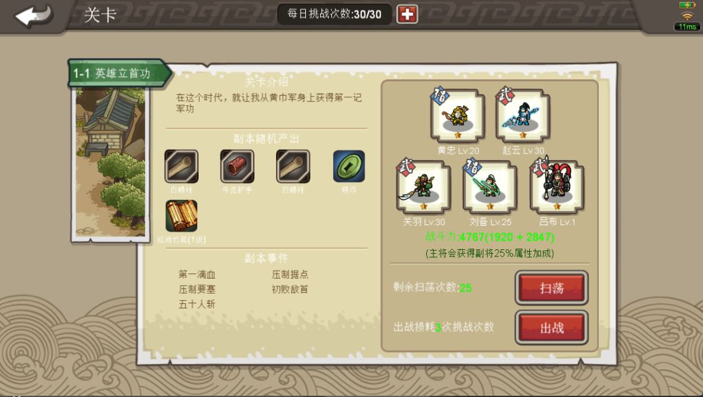Pick the 刘备 Lv.25 hero slot
The width and height of the screenshot is (703, 397).
[x=490, y=187]
